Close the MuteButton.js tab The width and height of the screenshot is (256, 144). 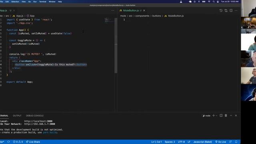[x=144, y=10]
